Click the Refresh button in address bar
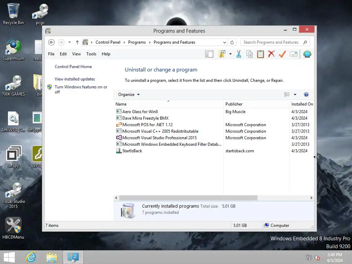 [x=232, y=42]
